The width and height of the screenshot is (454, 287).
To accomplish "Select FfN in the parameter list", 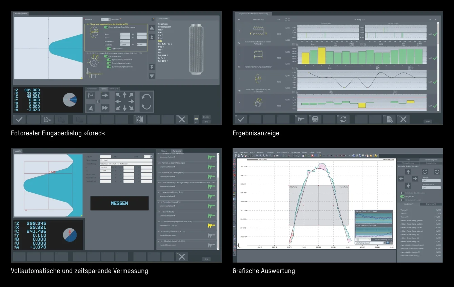I will tap(160, 41).
